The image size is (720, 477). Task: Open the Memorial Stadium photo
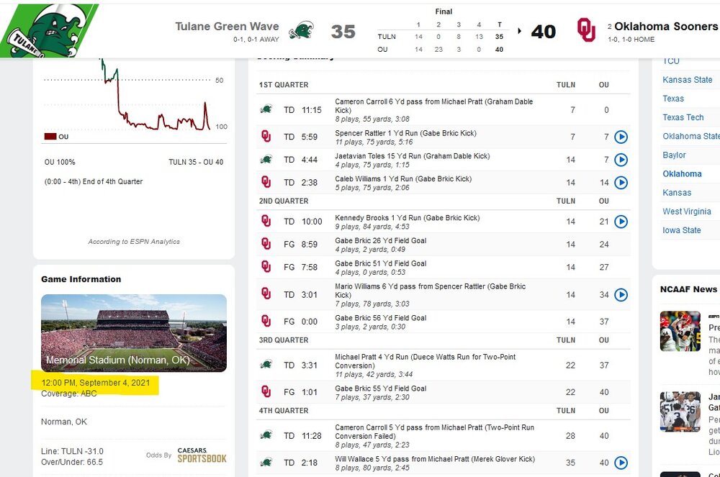pos(134,332)
